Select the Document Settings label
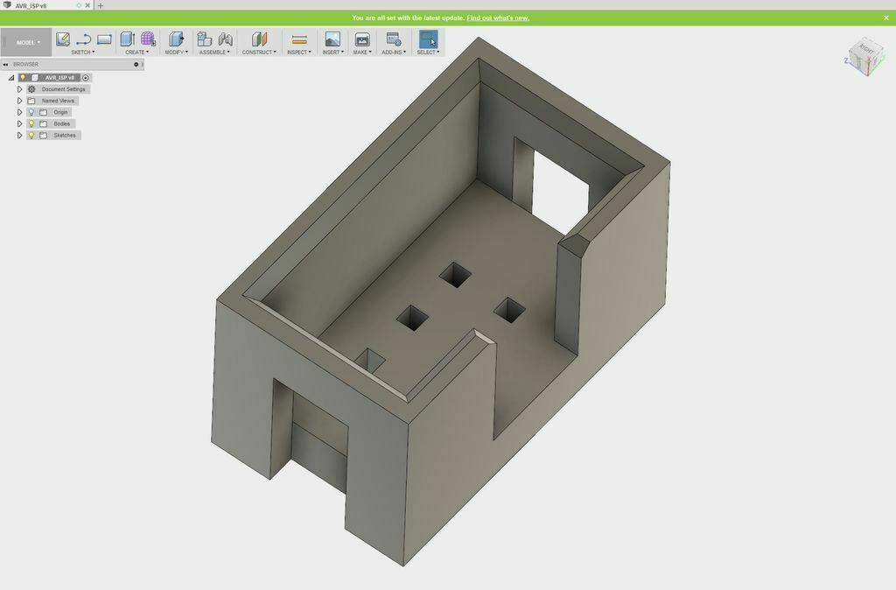Viewport: 896px width, 590px height. coord(63,89)
